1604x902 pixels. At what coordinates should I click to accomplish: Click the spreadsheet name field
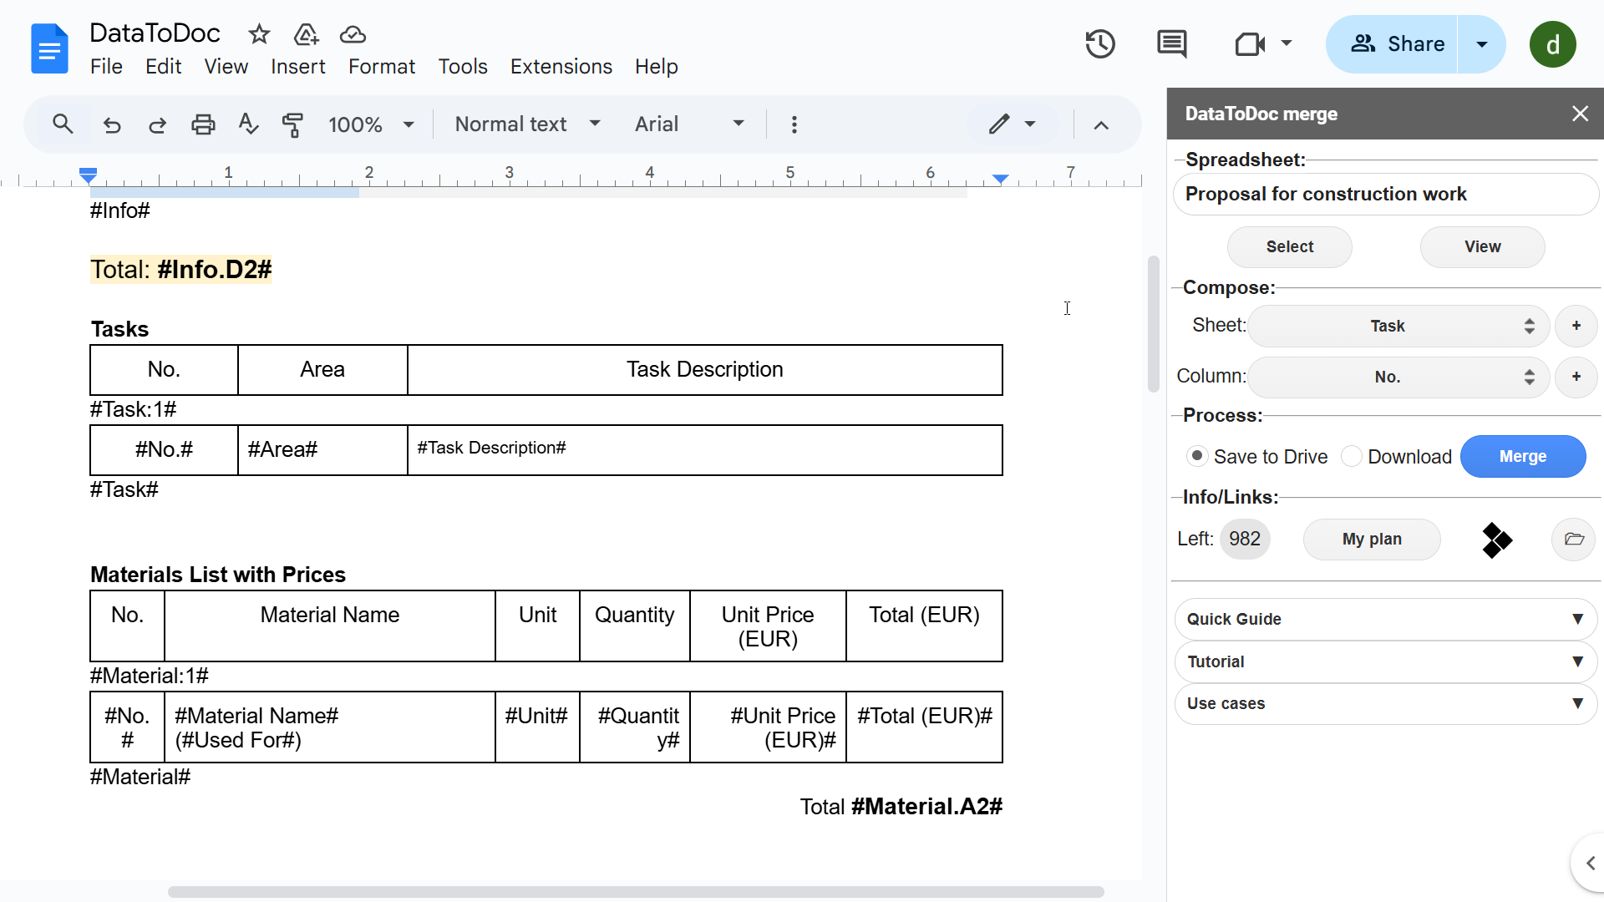click(x=1386, y=195)
